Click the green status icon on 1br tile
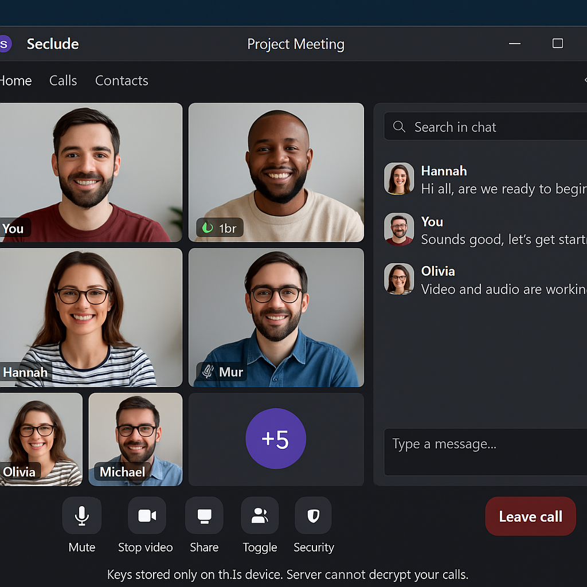Viewport: 587px width, 587px height. tap(207, 228)
